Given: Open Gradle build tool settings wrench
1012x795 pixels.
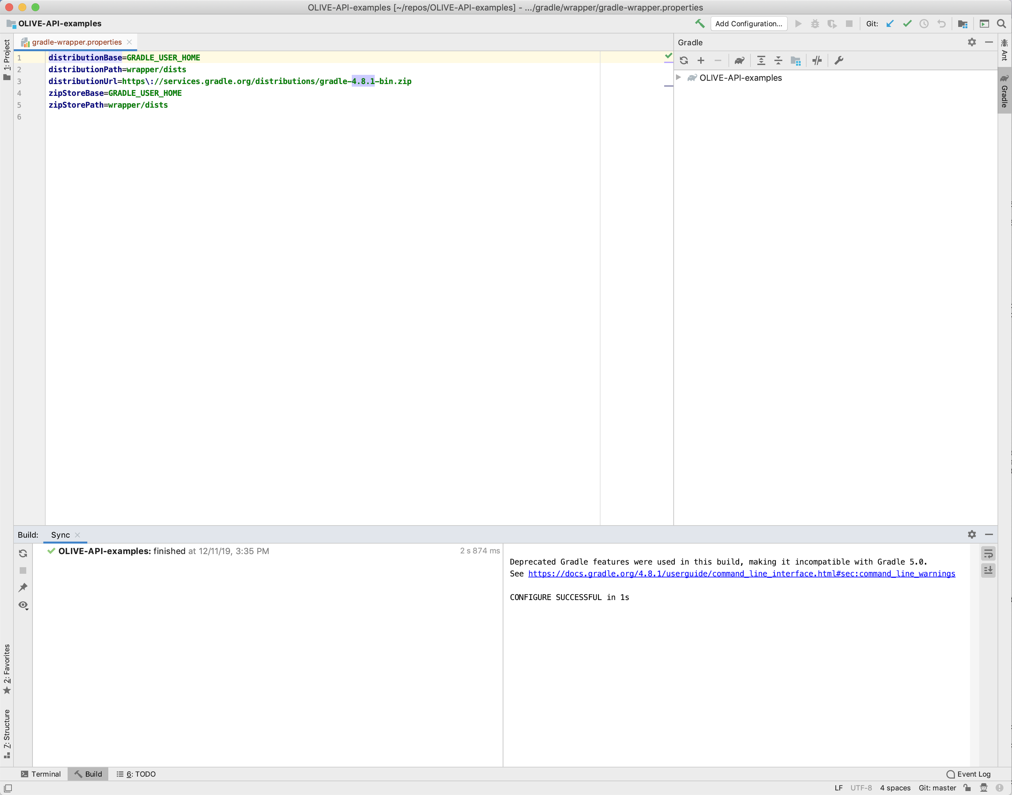Looking at the screenshot, I should (x=839, y=60).
